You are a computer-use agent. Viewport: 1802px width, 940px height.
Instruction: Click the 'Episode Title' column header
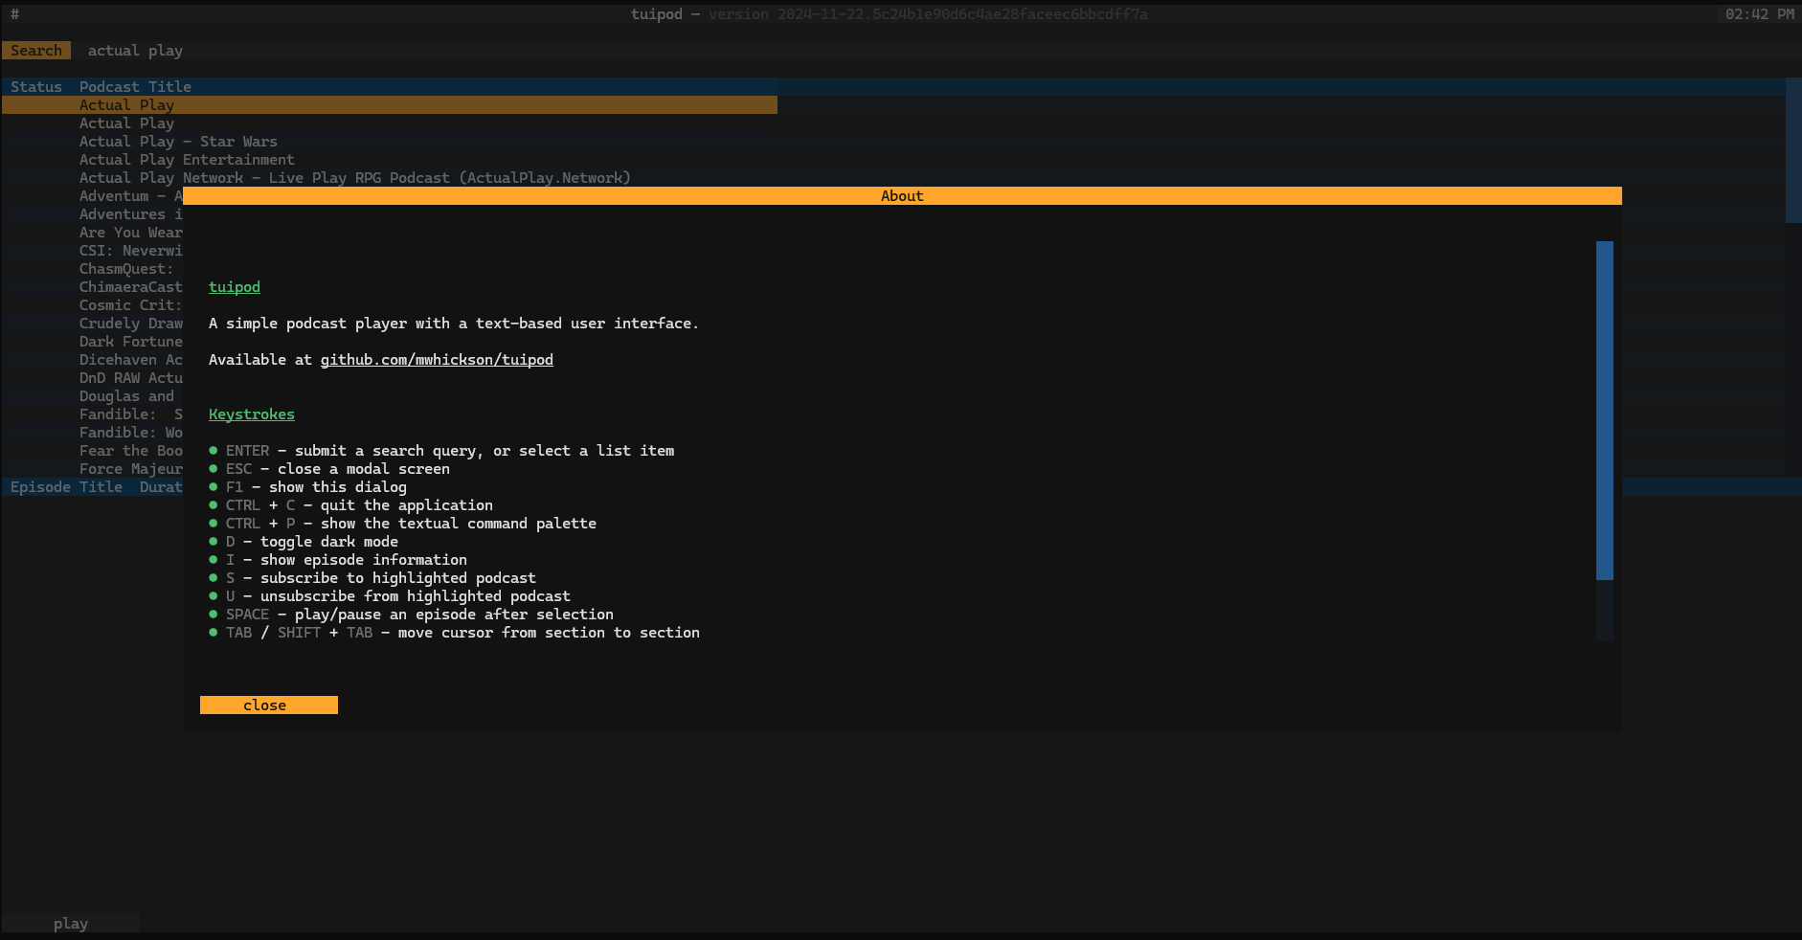(66, 487)
